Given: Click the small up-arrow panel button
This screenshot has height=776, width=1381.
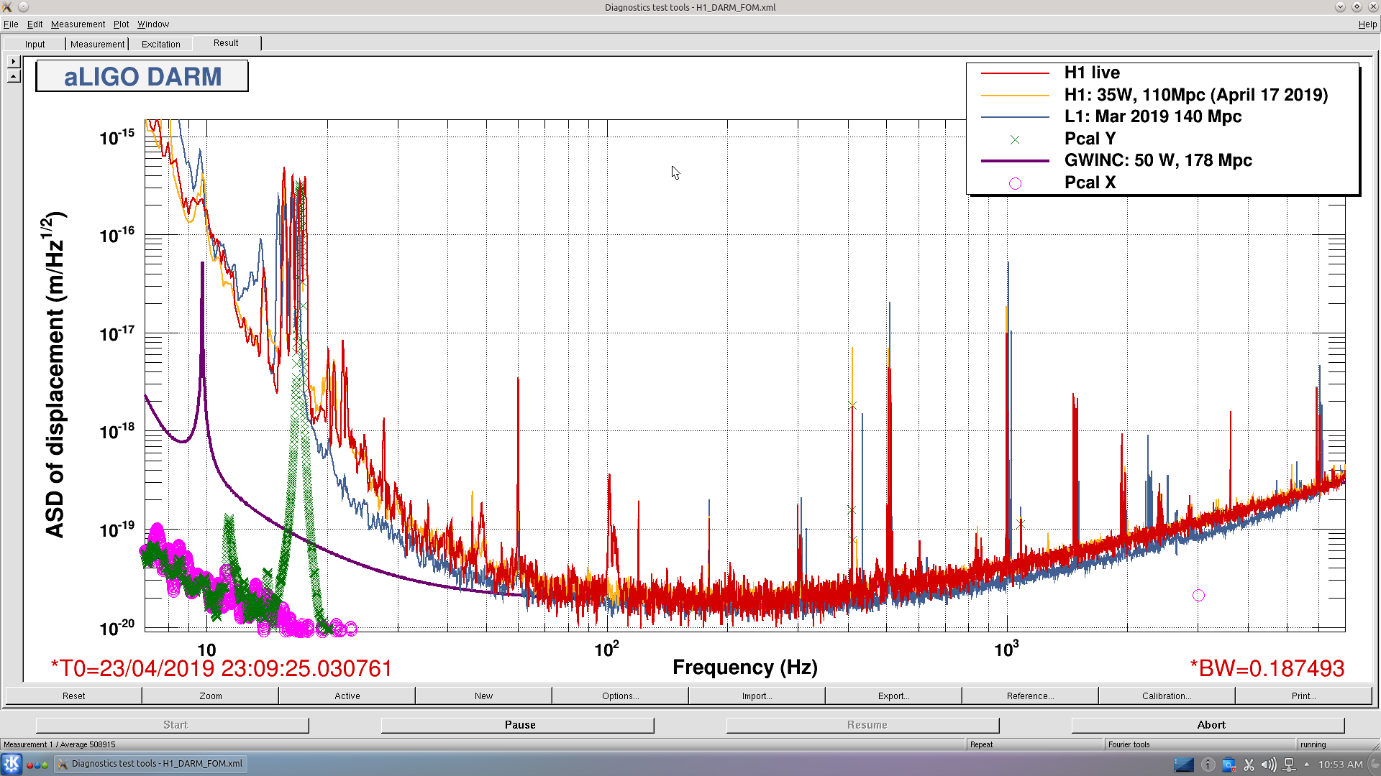Looking at the screenshot, I should point(14,76).
